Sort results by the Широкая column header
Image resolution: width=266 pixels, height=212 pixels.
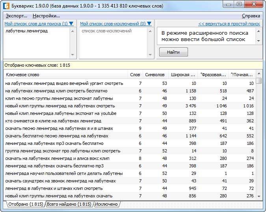[x=182, y=74]
